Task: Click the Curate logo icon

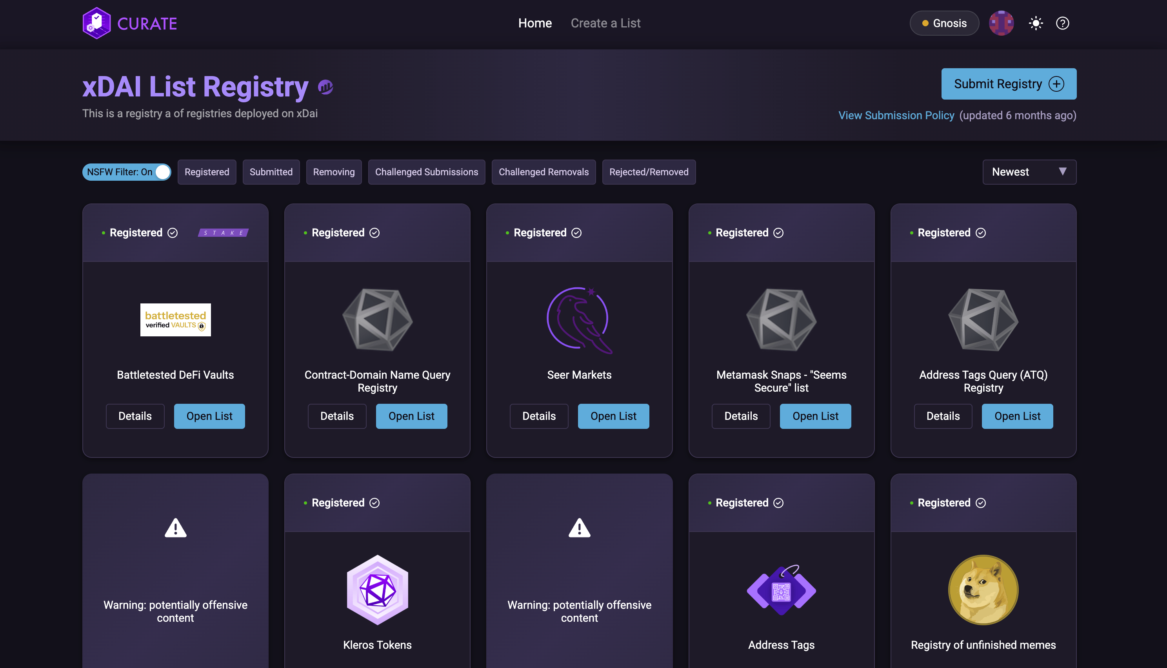Action: coord(96,23)
